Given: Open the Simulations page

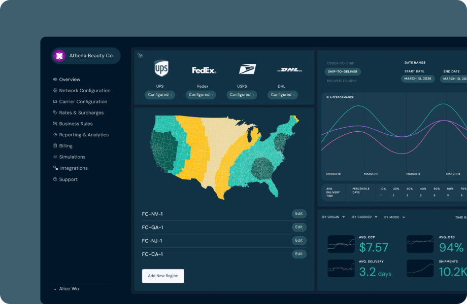Looking at the screenshot, I should pyautogui.click(x=73, y=157).
